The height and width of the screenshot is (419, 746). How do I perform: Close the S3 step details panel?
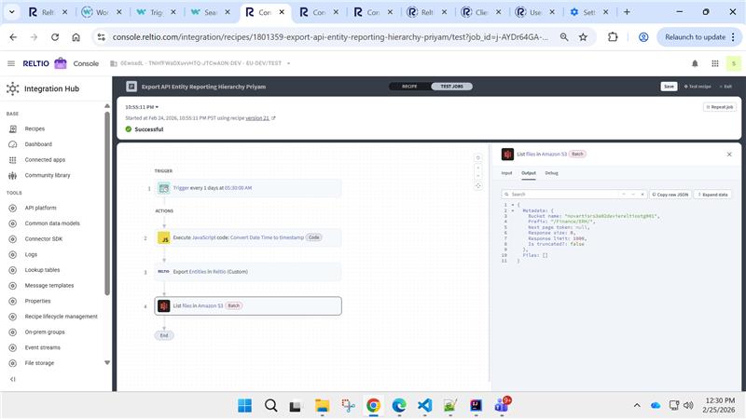click(x=729, y=155)
